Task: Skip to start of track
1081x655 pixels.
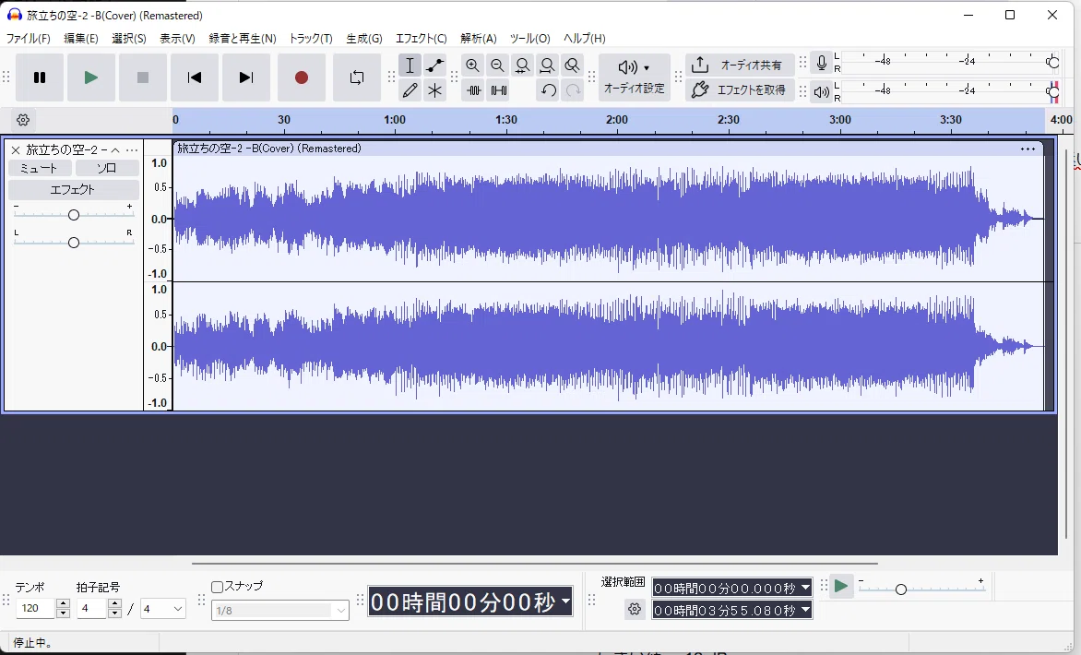Action: click(x=195, y=77)
